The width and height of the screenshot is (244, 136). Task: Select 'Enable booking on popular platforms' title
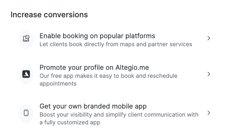[x=97, y=36]
